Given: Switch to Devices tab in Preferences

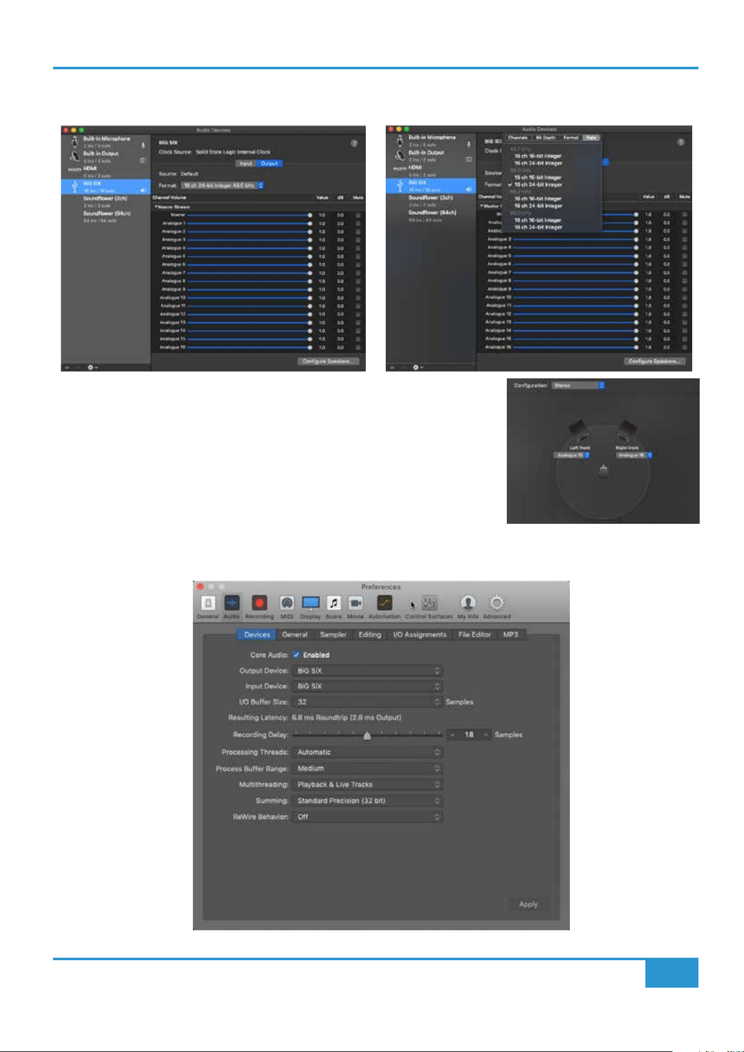Looking at the screenshot, I should pos(257,634).
